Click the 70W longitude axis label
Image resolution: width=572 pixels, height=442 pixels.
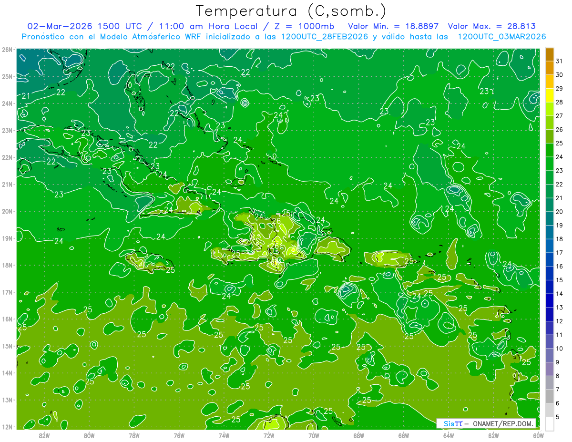tap(314, 435)
